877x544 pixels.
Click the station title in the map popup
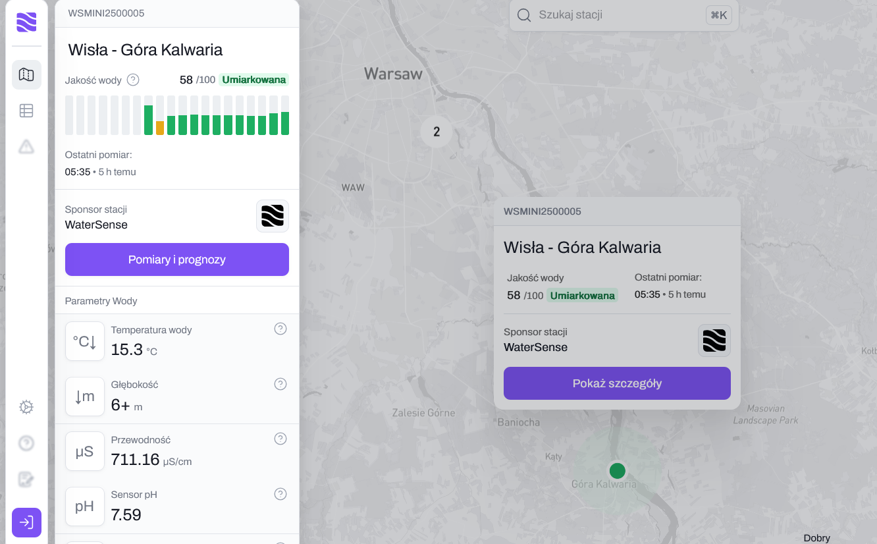click(583, 248)
